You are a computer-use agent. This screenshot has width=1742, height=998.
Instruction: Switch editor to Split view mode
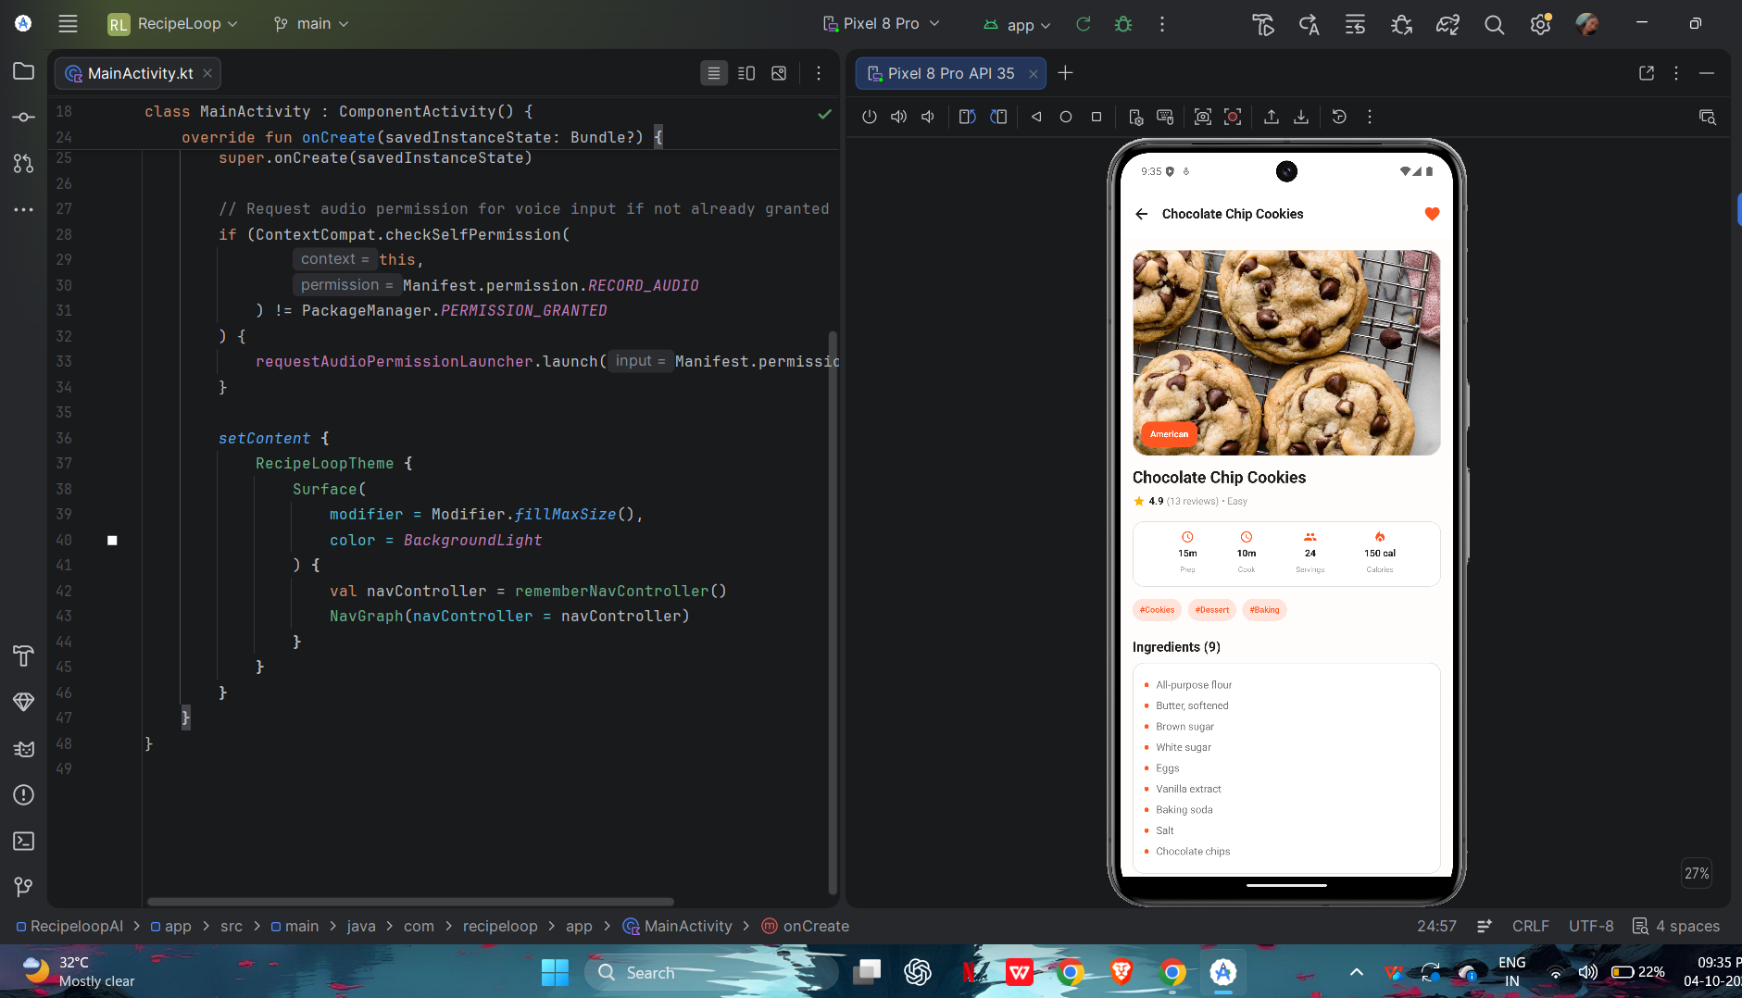point(746,73)
